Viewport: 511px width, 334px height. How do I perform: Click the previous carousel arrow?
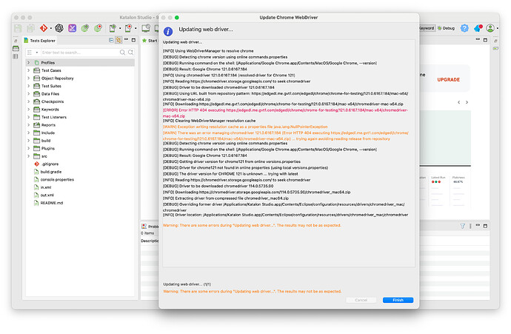click(x=459, y=102)
